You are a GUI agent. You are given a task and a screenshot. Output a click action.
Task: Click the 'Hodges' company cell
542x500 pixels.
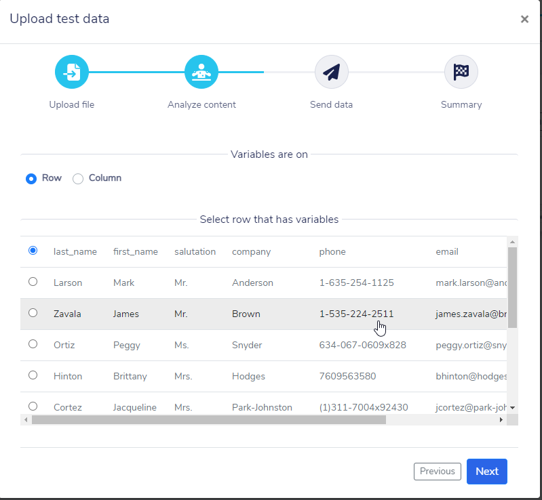pos(248,377)
